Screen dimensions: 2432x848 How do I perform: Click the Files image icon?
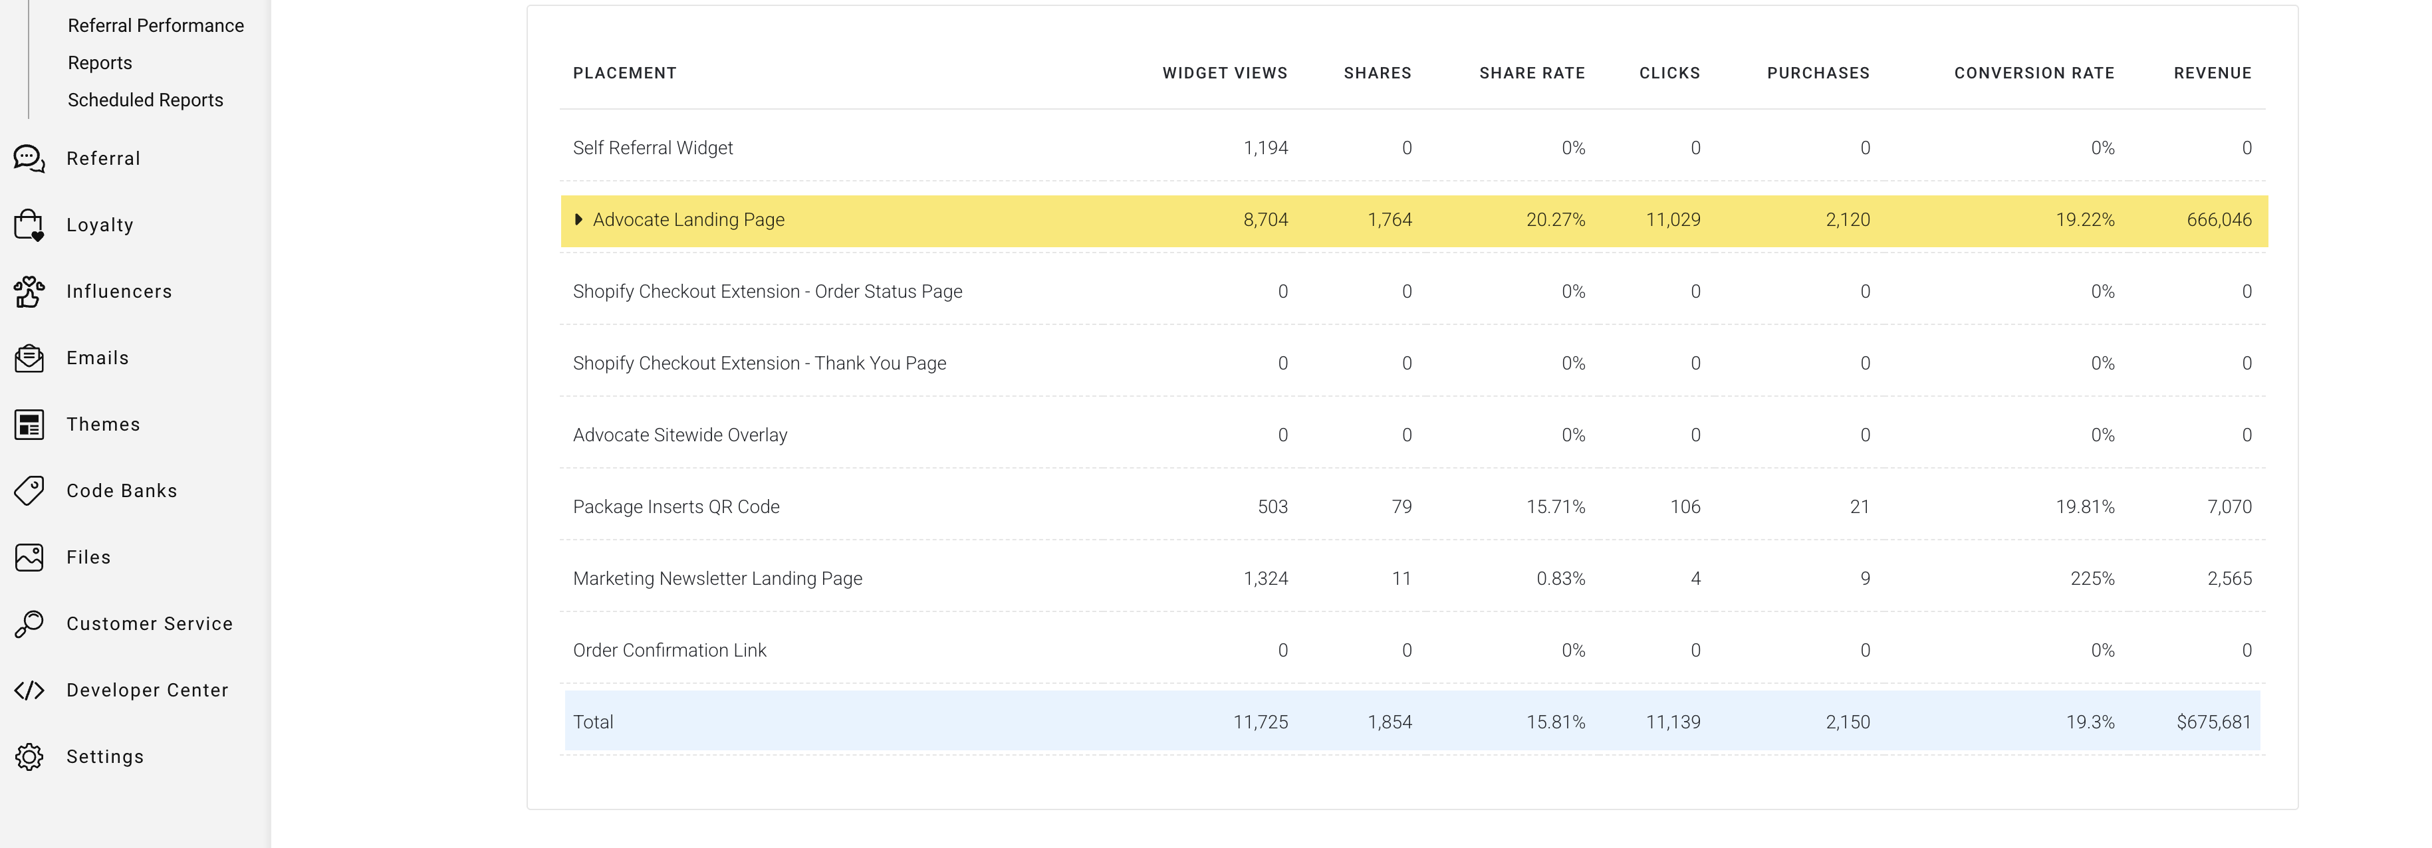click(29, 558)
